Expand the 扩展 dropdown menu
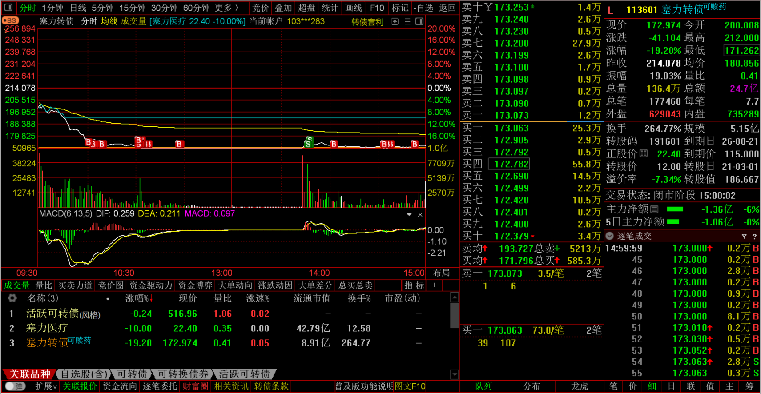761x394 pixels. coord(46,386)
